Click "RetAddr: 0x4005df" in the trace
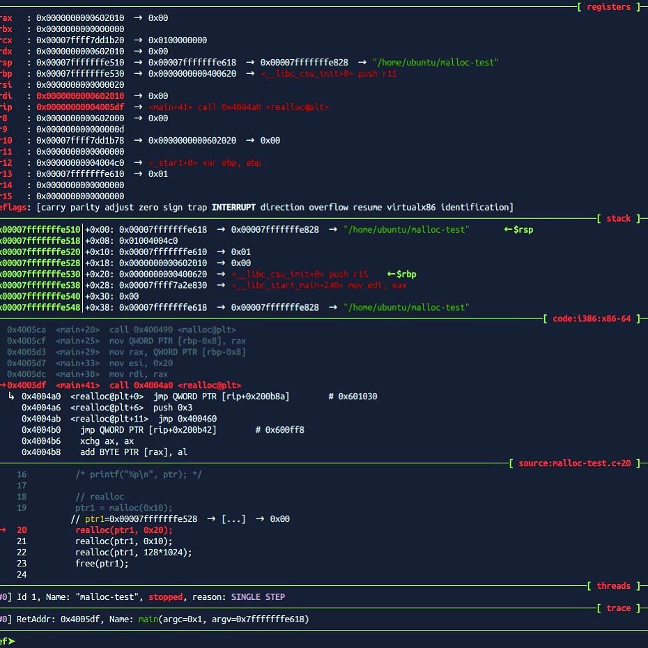648x648 pixels. [x=58, y=619]
